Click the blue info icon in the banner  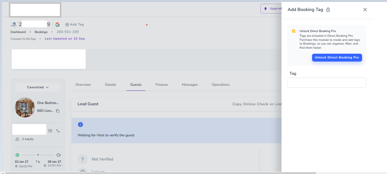[x=80, y=125]
